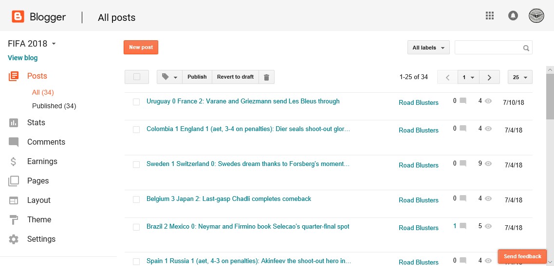Click views eye icon on Colombia England post
The height and width of the screenshot is (266, 554).
(488, 129)
